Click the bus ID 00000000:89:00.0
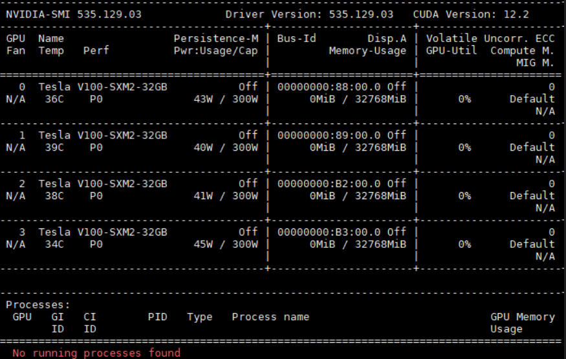The height and width of the screenshot is (359, 566). click(x=329, y=135)
